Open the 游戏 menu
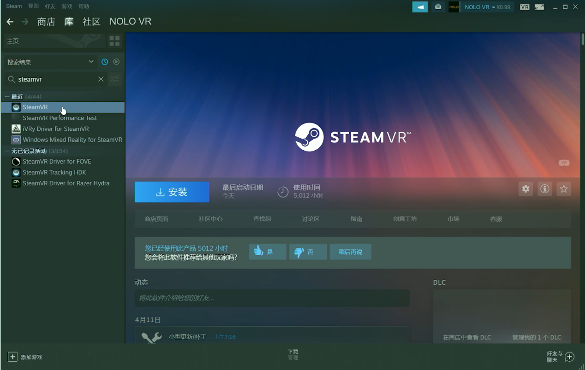This screenshot has width=585, height=370. 67,6
